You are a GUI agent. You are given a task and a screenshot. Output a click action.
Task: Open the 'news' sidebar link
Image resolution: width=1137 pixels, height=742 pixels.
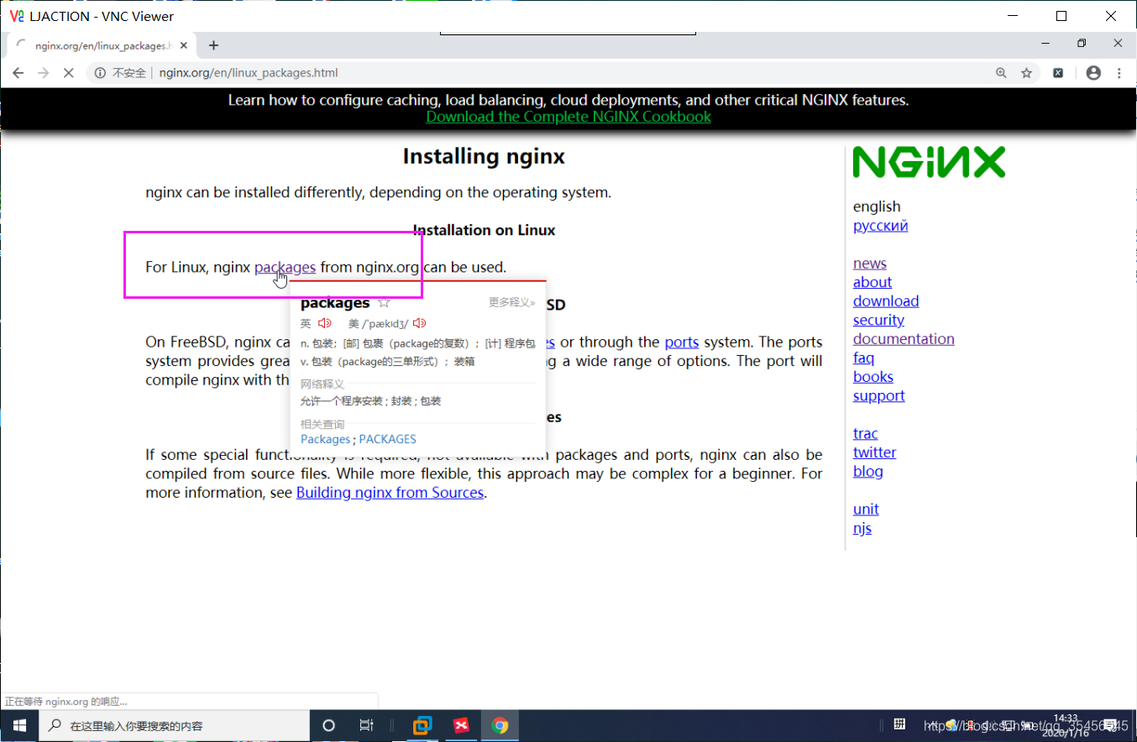coord(870,264)
